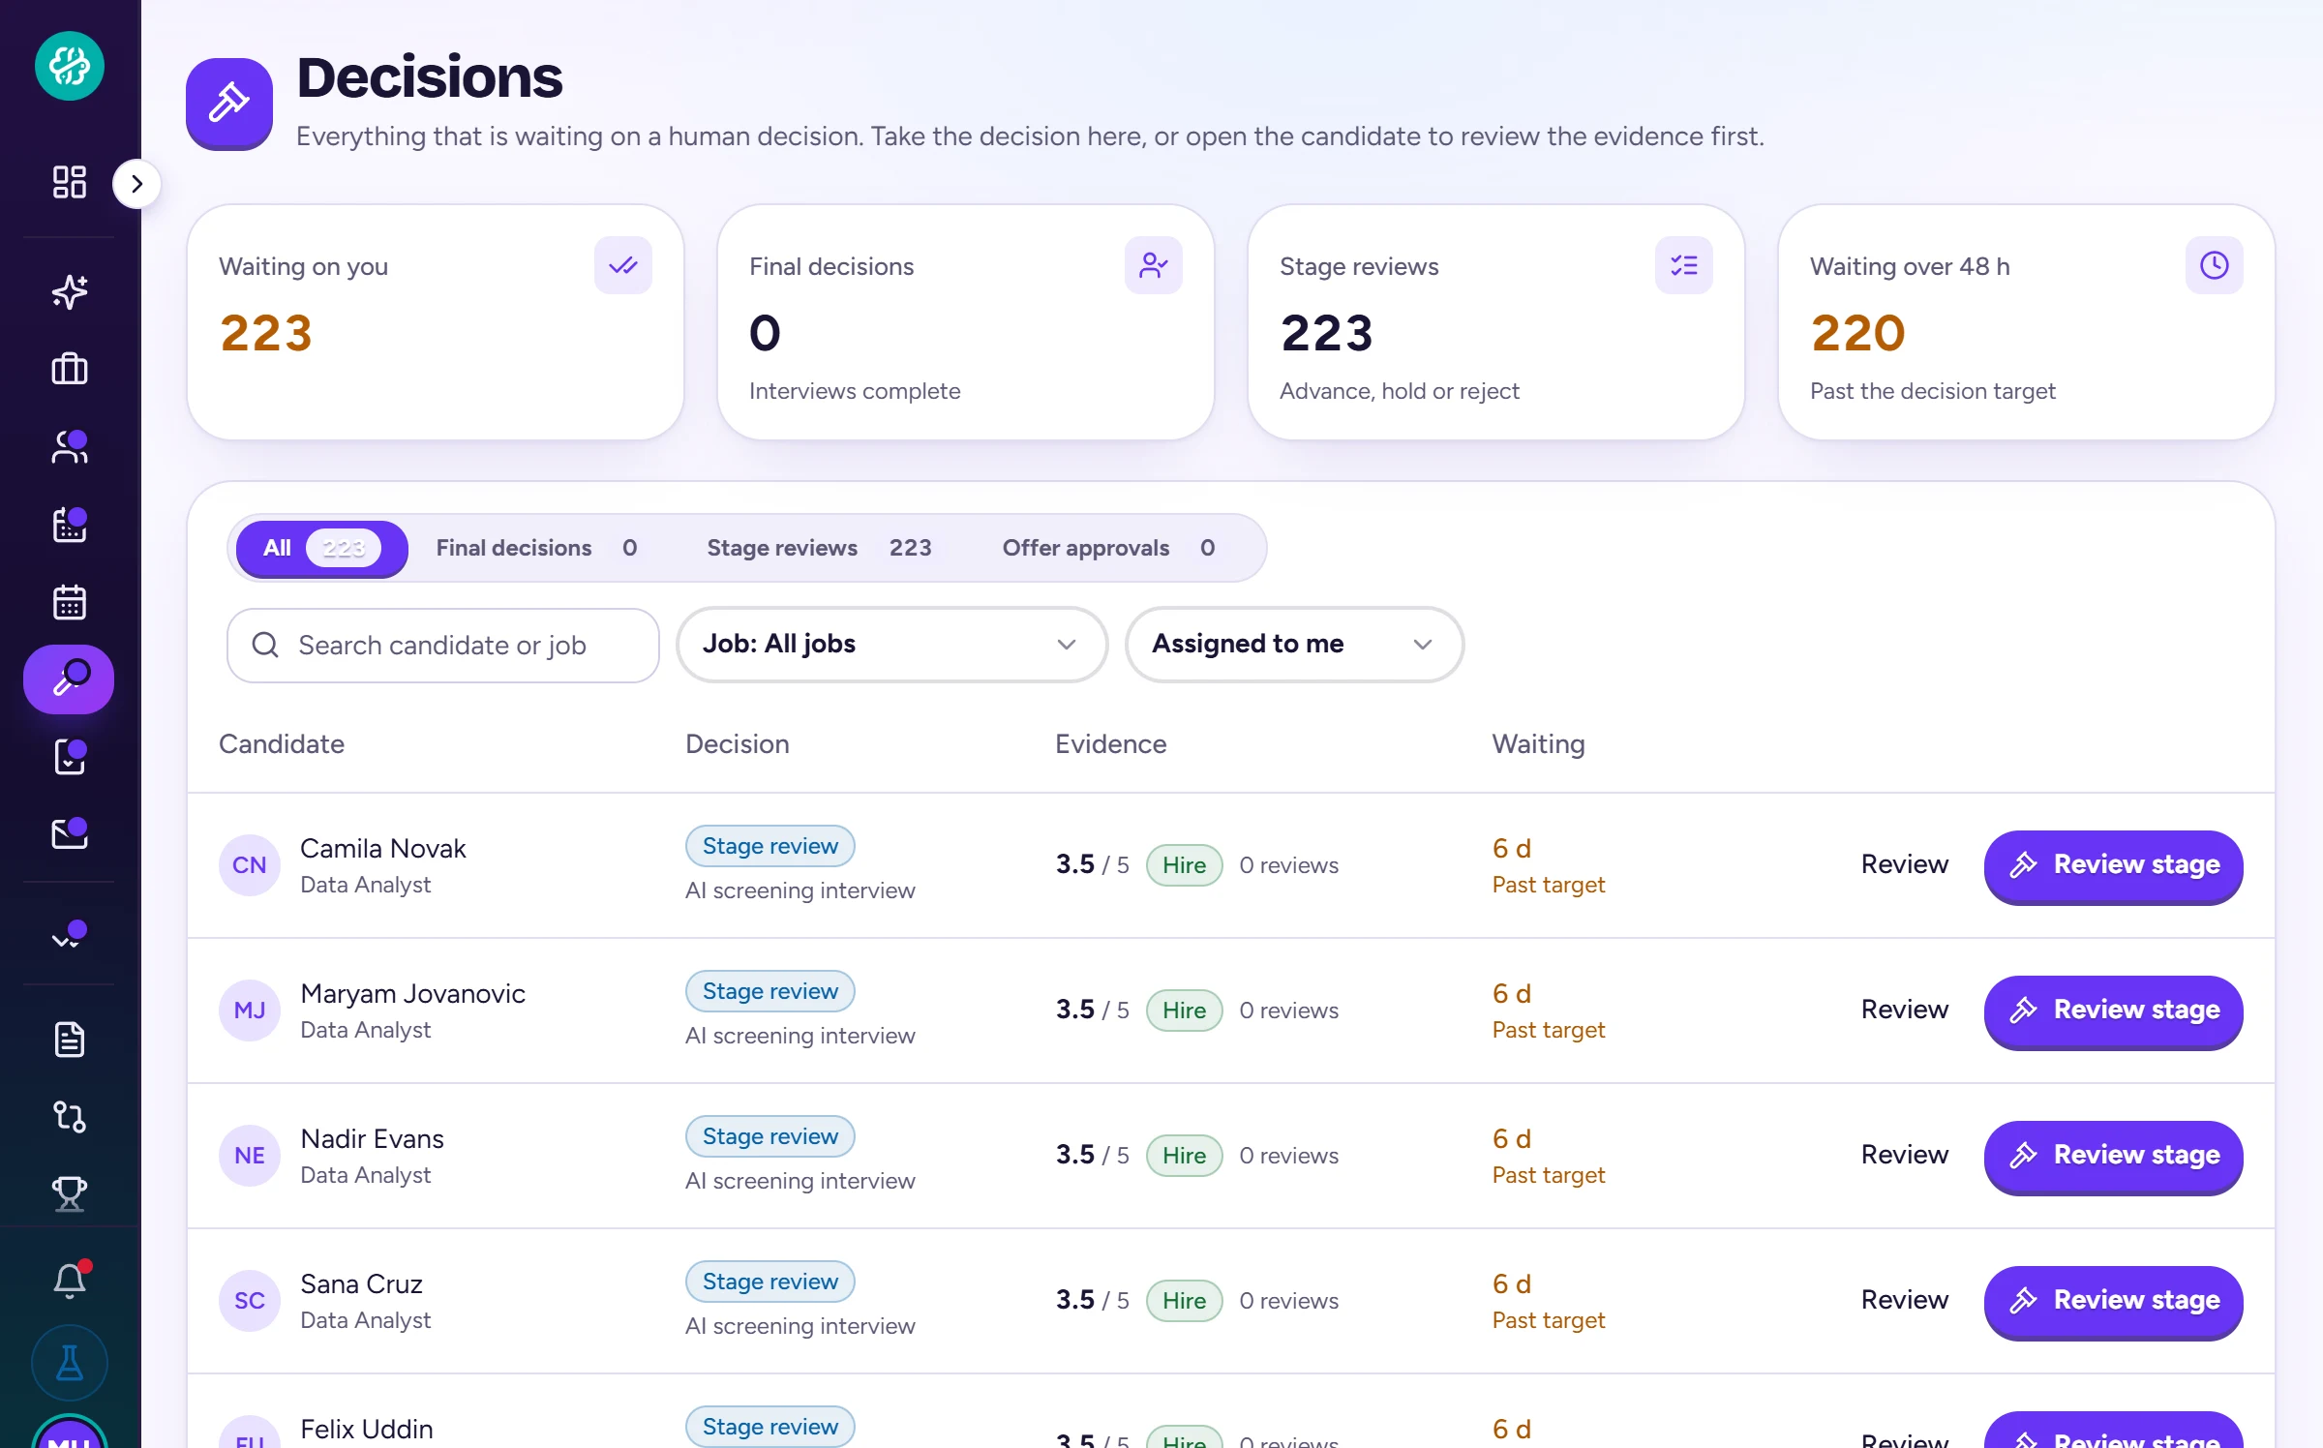Click Review stage for Camila Novak
2323x1448 pixels.
(x=2113, y=865)
